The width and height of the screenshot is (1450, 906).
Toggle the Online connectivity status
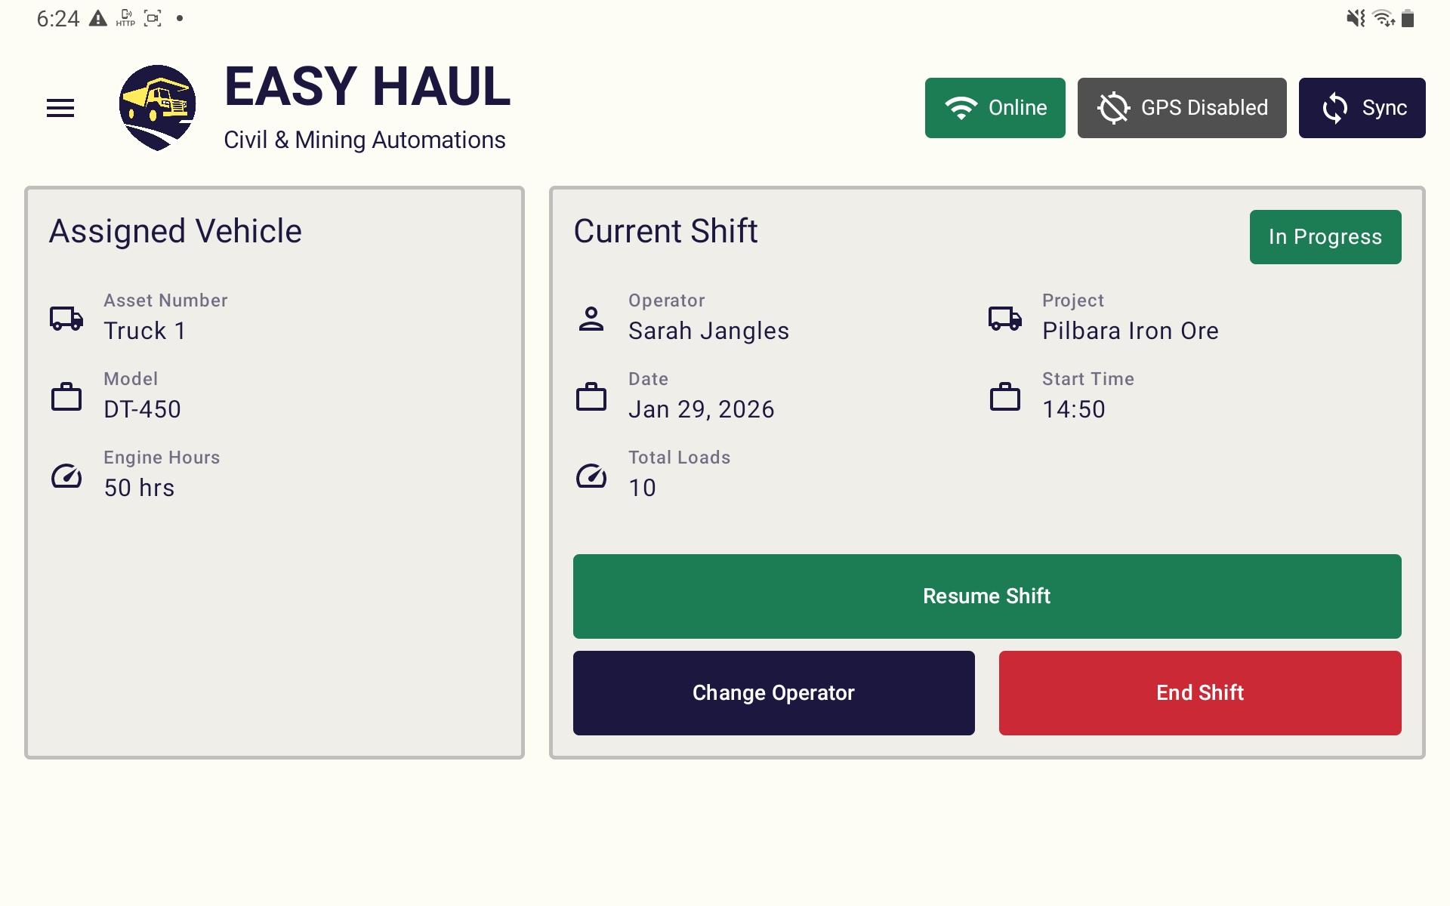click(x=995, y=107)
